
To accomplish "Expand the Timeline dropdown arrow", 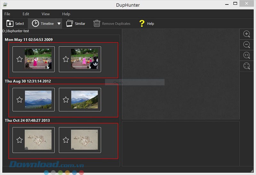I will (x=59, y=24).
